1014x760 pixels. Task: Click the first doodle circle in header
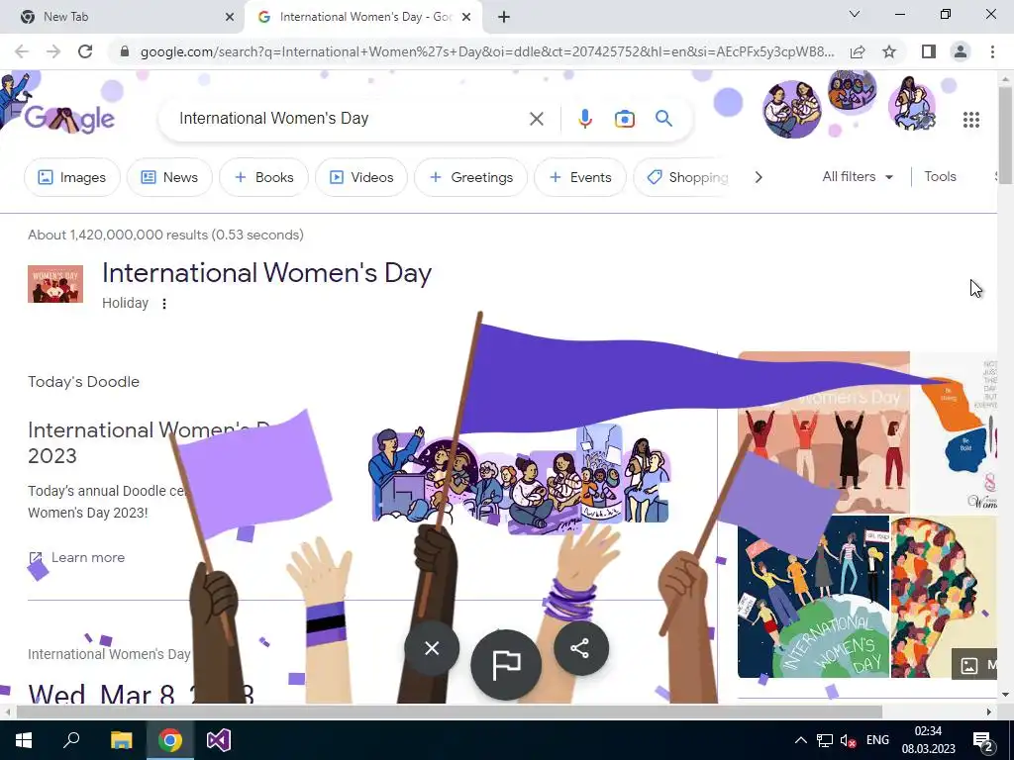pos(791,110)
